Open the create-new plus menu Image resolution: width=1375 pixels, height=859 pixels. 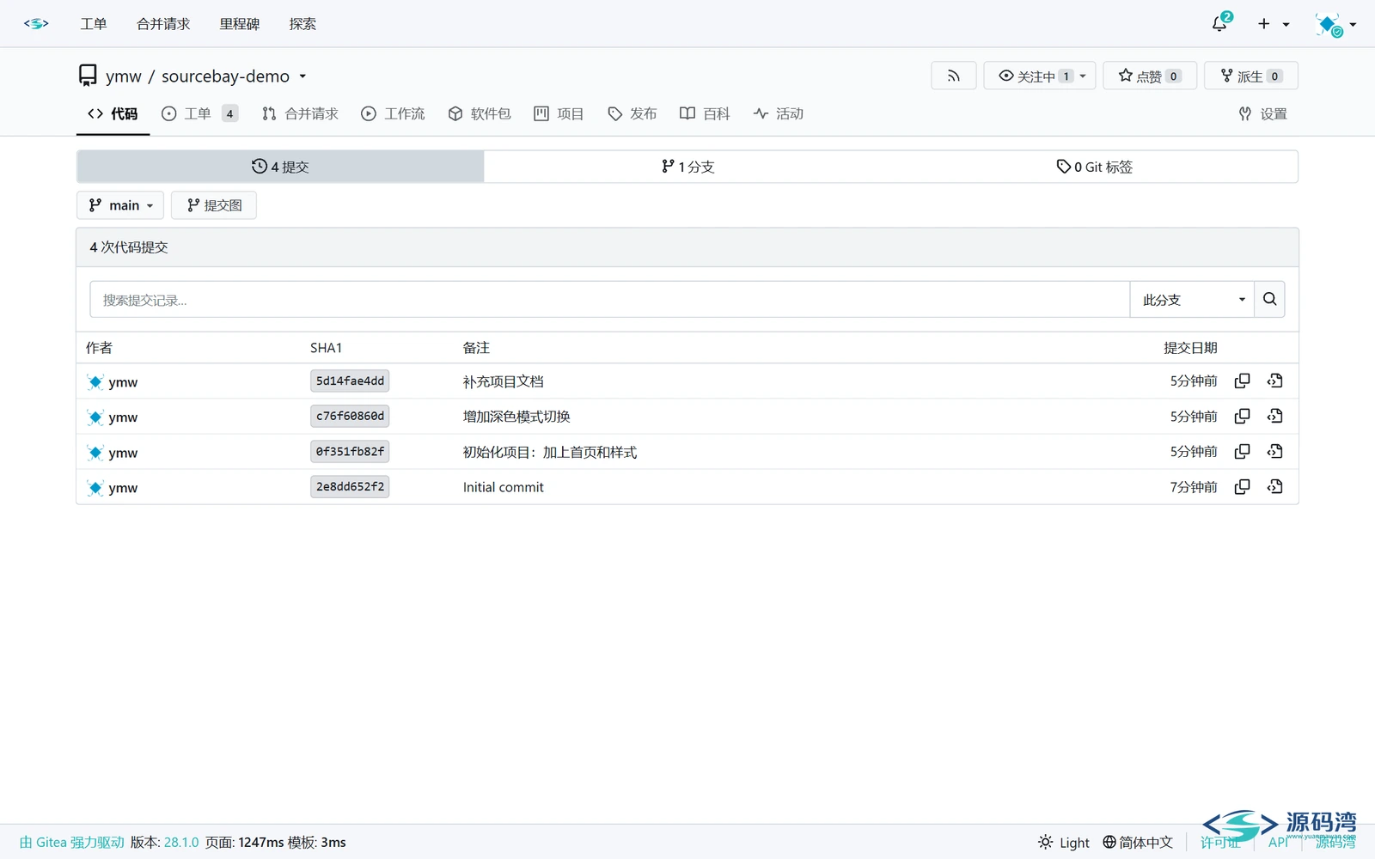pos(1274,24)
